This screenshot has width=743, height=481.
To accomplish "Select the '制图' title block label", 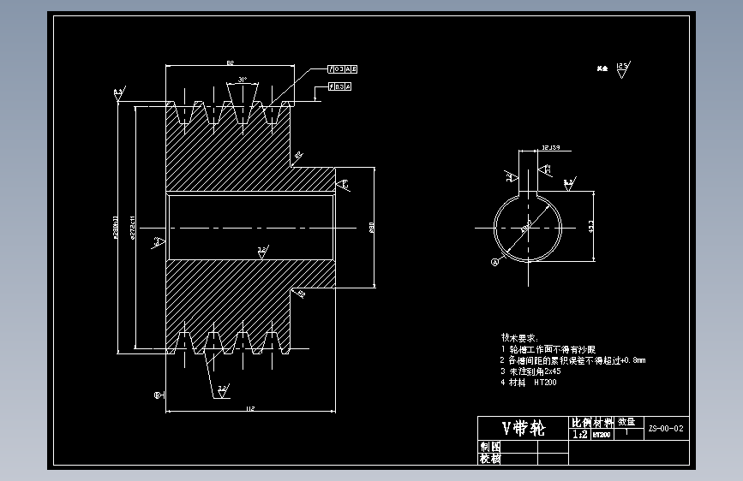I will tap(490, 447).
